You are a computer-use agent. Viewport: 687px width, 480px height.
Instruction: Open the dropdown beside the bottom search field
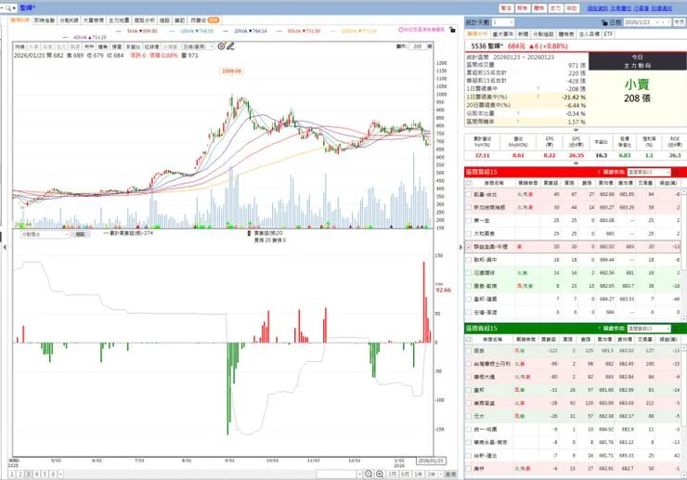pyautogui.click(x=360, y=474)
